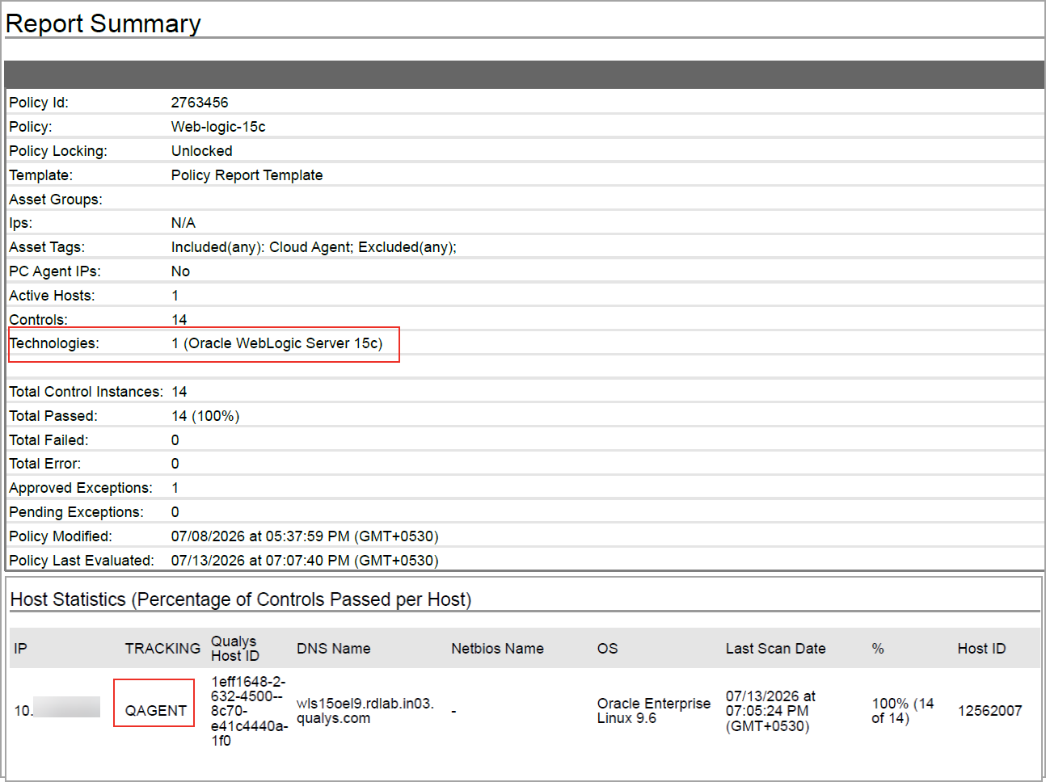Click the DNS Name column header
Screen dimensions: 1046x782
point(333,649)
